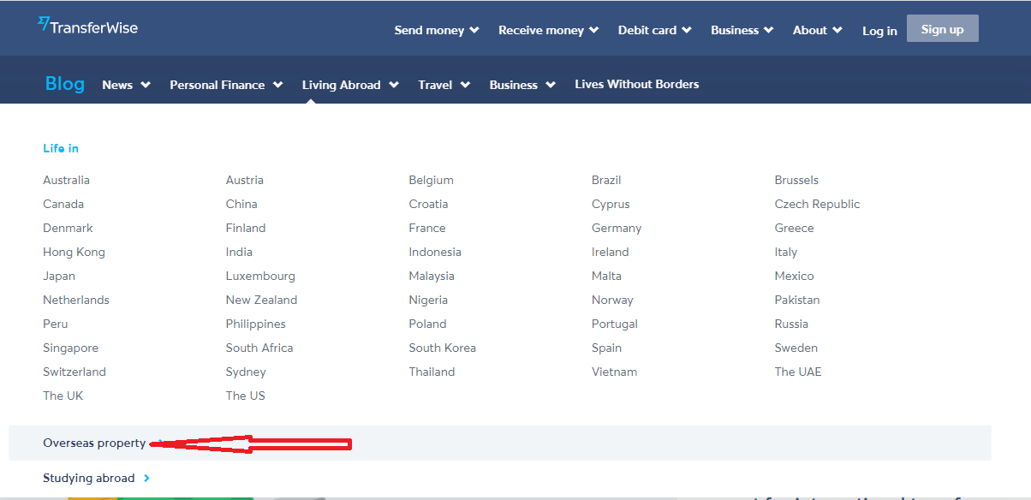Image resolution: width=1031 pixels, height=500 pixels.
Task: Open Hong Kong link
Action: tap(74, 252)
